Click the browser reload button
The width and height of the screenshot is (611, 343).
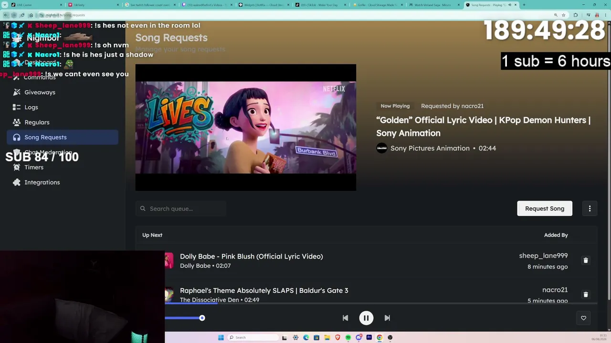tap(22, 15)
